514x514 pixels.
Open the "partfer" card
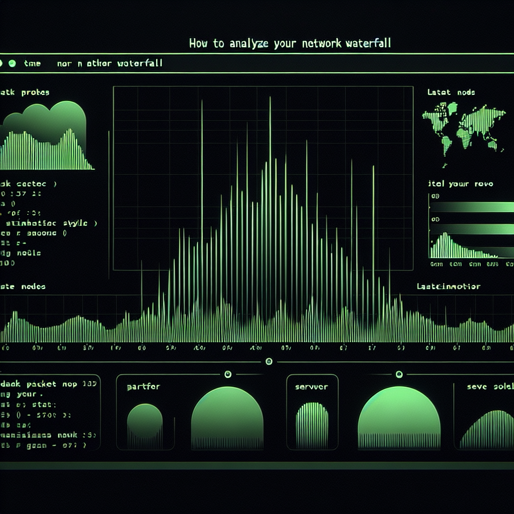pyautogui.click(x=146, y=412)
